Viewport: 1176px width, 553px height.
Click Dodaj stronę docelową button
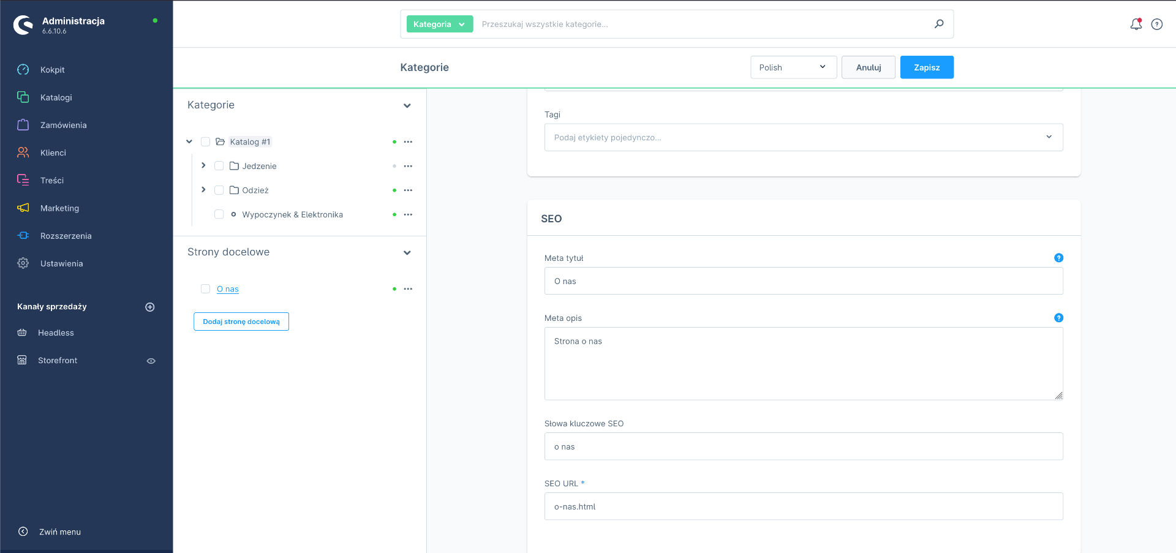(241, 322)
